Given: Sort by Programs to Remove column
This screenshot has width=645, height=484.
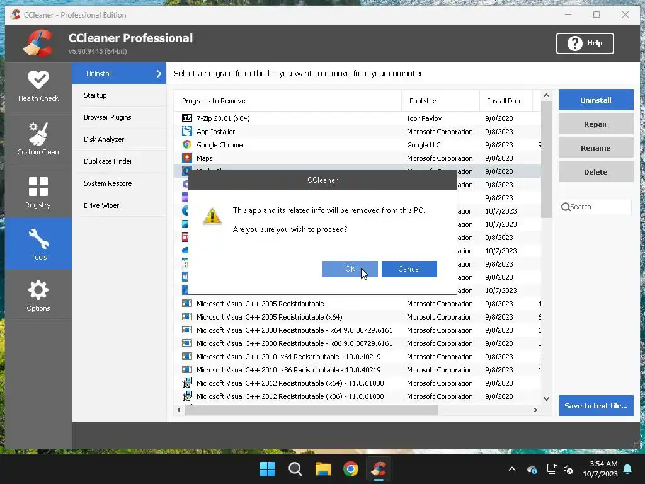Looking at the screenshot, I should point(287,101).
